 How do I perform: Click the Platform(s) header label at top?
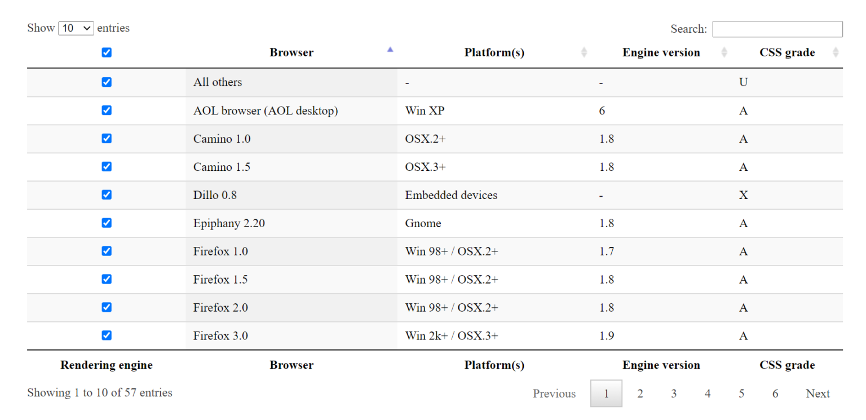(x=494, y=52)
